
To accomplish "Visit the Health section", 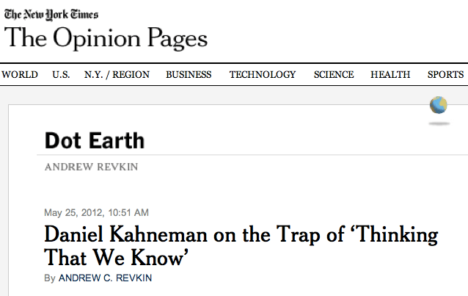I will 390,75.
